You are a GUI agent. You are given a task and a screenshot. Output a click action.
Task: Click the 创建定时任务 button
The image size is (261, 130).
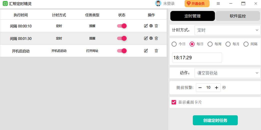(215, 120)
